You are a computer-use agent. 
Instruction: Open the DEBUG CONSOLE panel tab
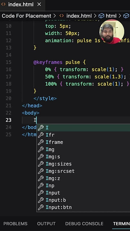[x=84, y=224]
